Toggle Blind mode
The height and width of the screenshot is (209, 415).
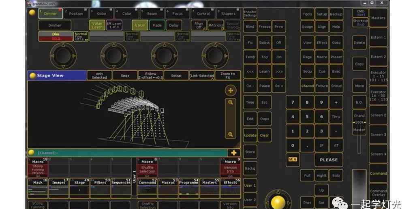tap(250, 27)
